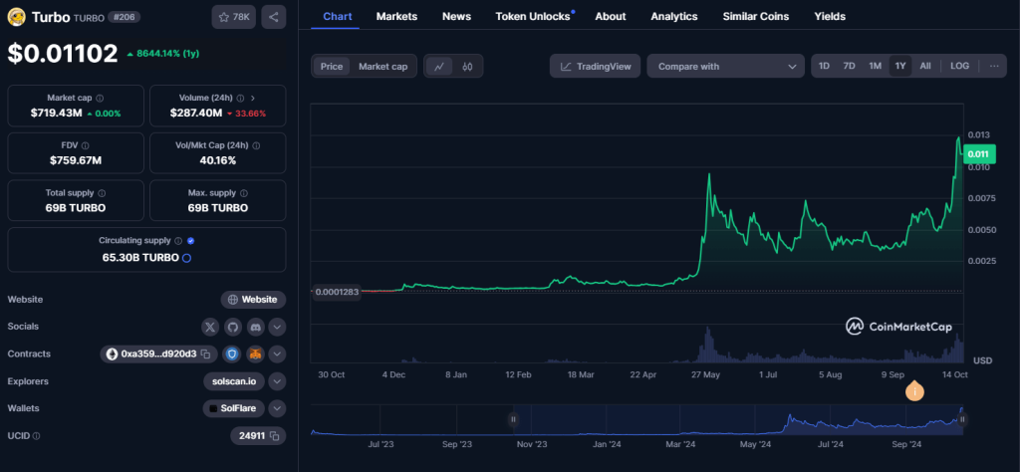The height and width of the screenshot is (472, 1020).
Task: Click the verified badge beside Circulating supply
Action: point(190,241)
